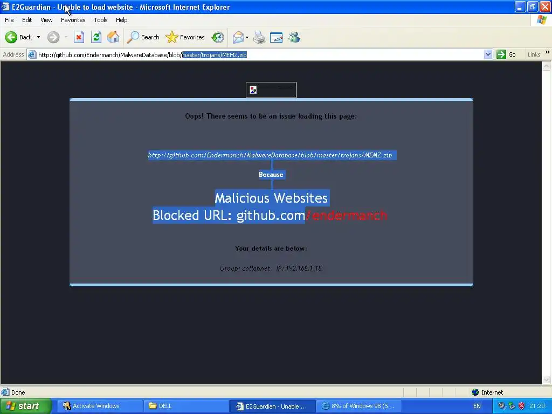
Task: Switch to E2Guardian taskbar window
Action: [x=272, y=406]
